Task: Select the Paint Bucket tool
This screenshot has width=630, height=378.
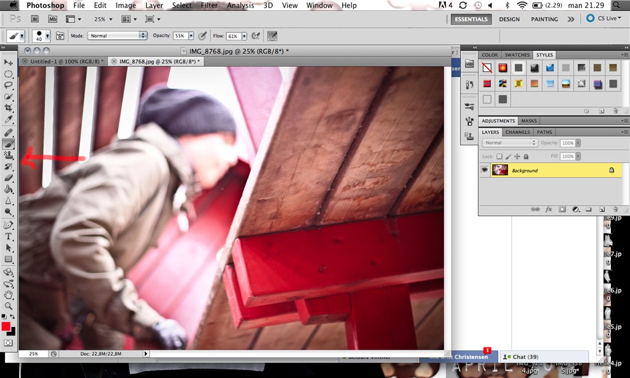Action: click(9, 189)
